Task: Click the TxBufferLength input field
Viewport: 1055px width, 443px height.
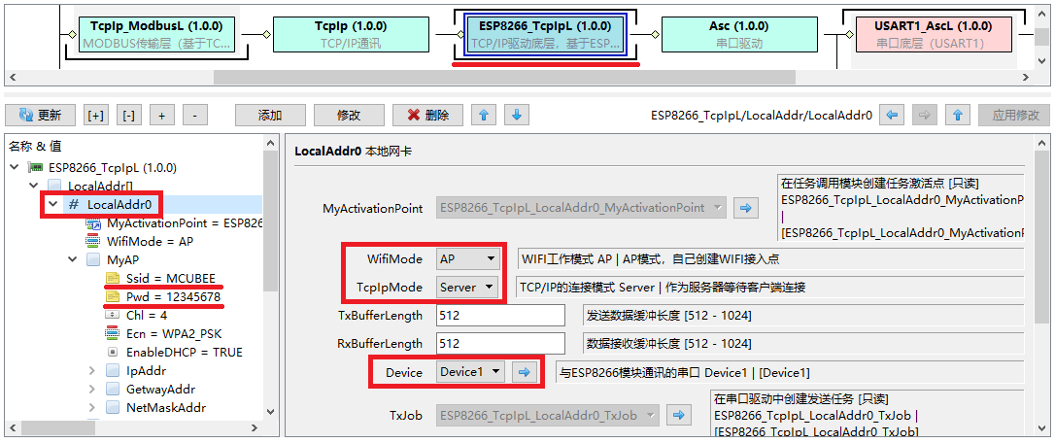Action: (499, 316)
